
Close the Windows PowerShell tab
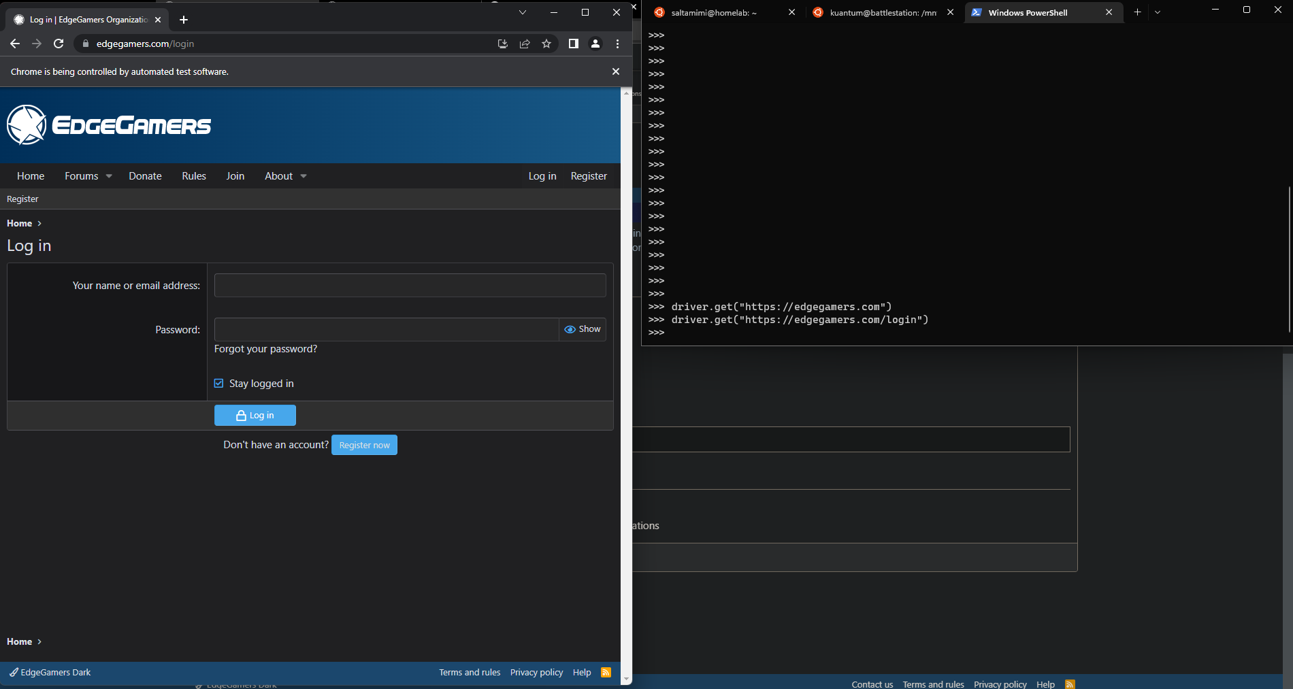point(1109,12)
